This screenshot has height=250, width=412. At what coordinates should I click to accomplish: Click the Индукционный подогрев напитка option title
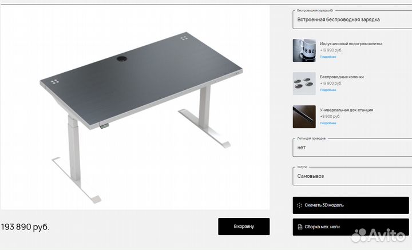351,43
